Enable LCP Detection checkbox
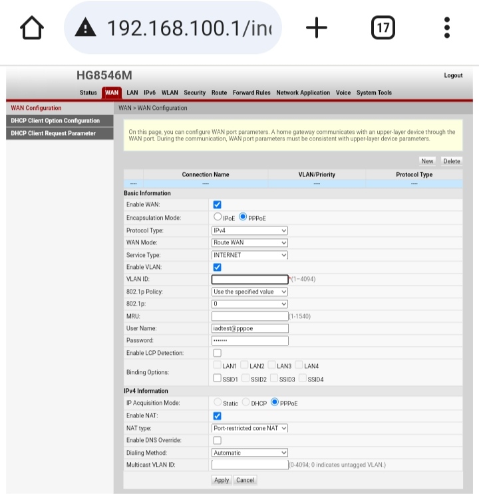This screenshot has width=479, height=494. (217, 353)
